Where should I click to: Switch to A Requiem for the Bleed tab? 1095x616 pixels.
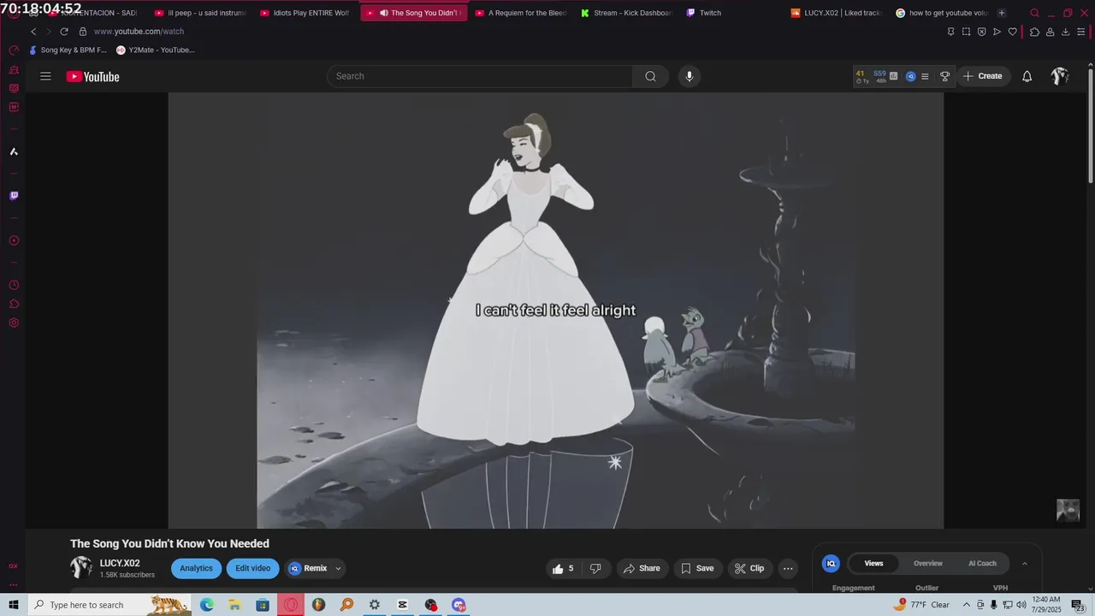point(520,13)
